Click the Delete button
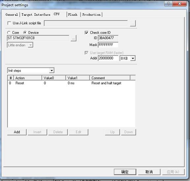The height and width of the screenshot is (181, 190). point(58,132)
